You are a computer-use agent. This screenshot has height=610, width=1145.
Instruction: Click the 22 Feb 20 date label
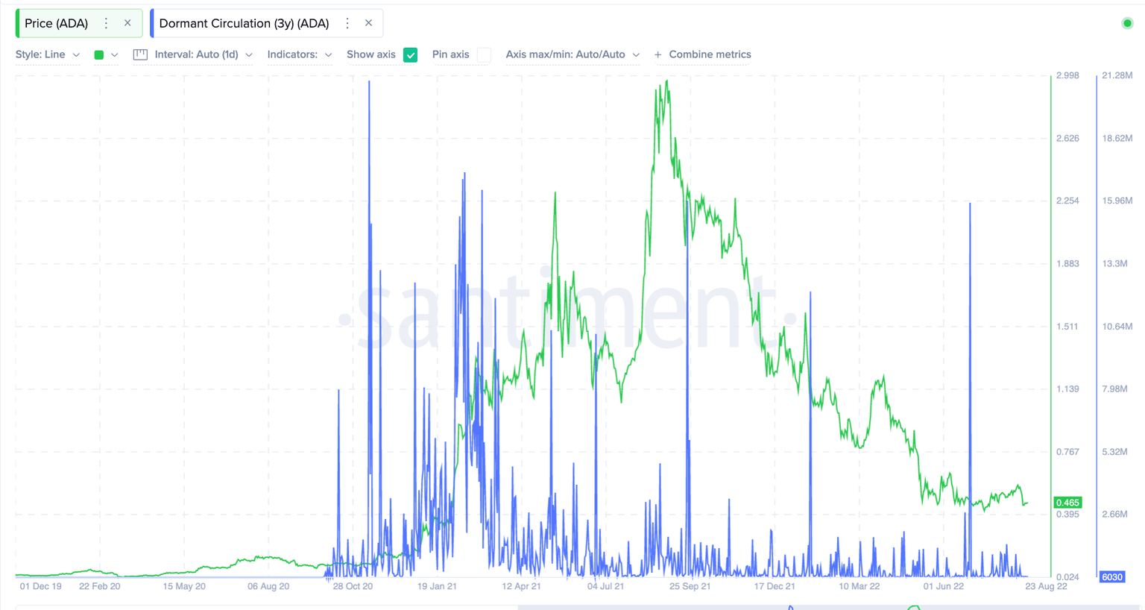click(x=100, y=586)
